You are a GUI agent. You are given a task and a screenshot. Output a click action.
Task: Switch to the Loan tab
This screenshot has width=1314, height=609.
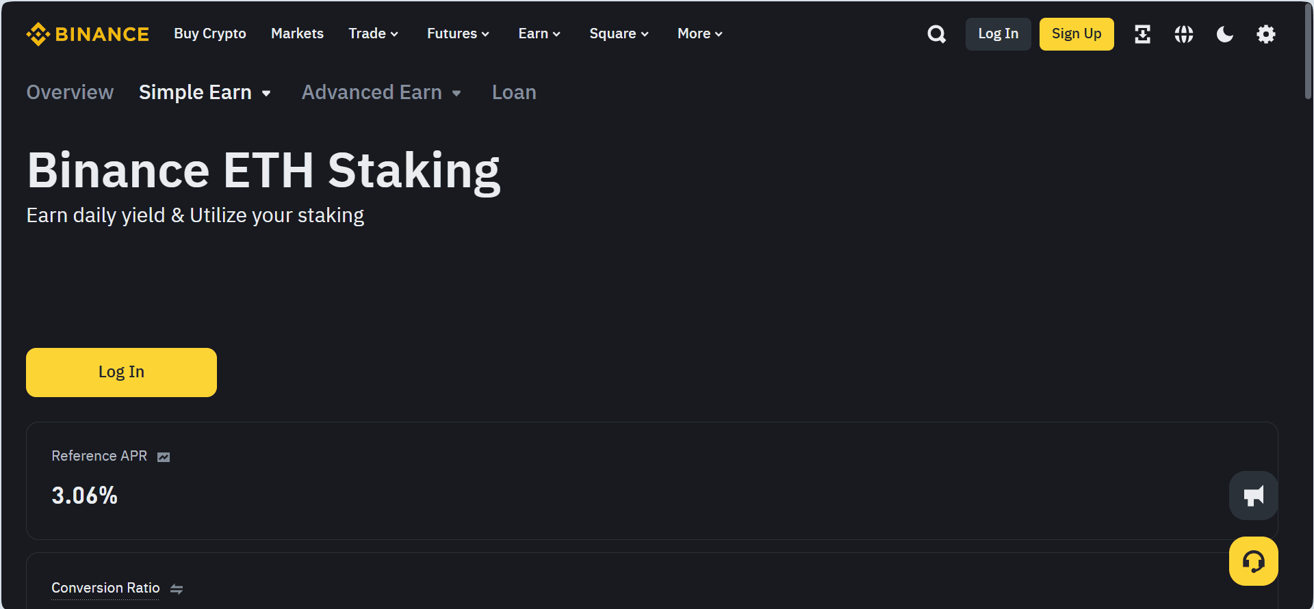pyautogui.click(x=514, y=92)
